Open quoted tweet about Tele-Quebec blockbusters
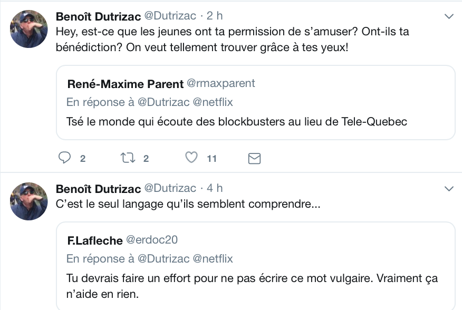This screenshot has height=310, width=462. pos(256,103)
